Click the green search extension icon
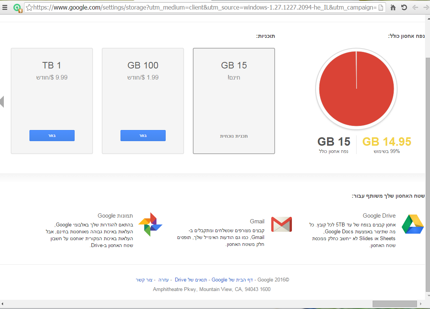Image resolution: width=430 pixels, height=309 pixels. click(18, 8)
